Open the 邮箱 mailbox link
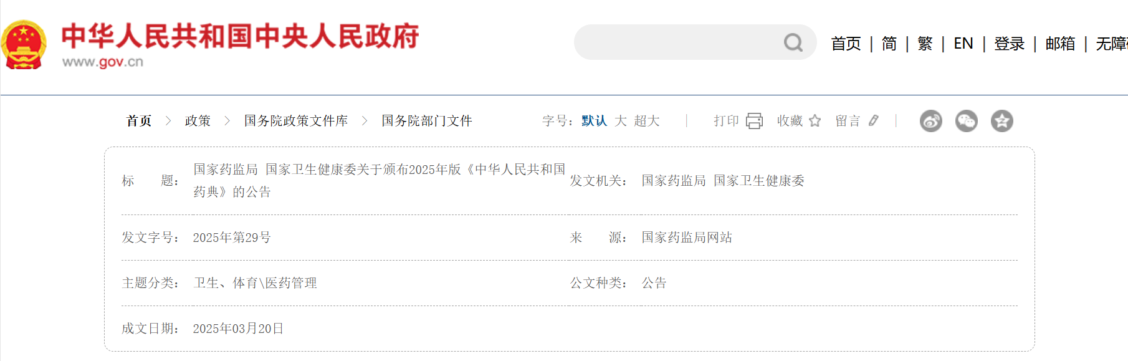1128x361 pixels. [x=1060, y=44]
